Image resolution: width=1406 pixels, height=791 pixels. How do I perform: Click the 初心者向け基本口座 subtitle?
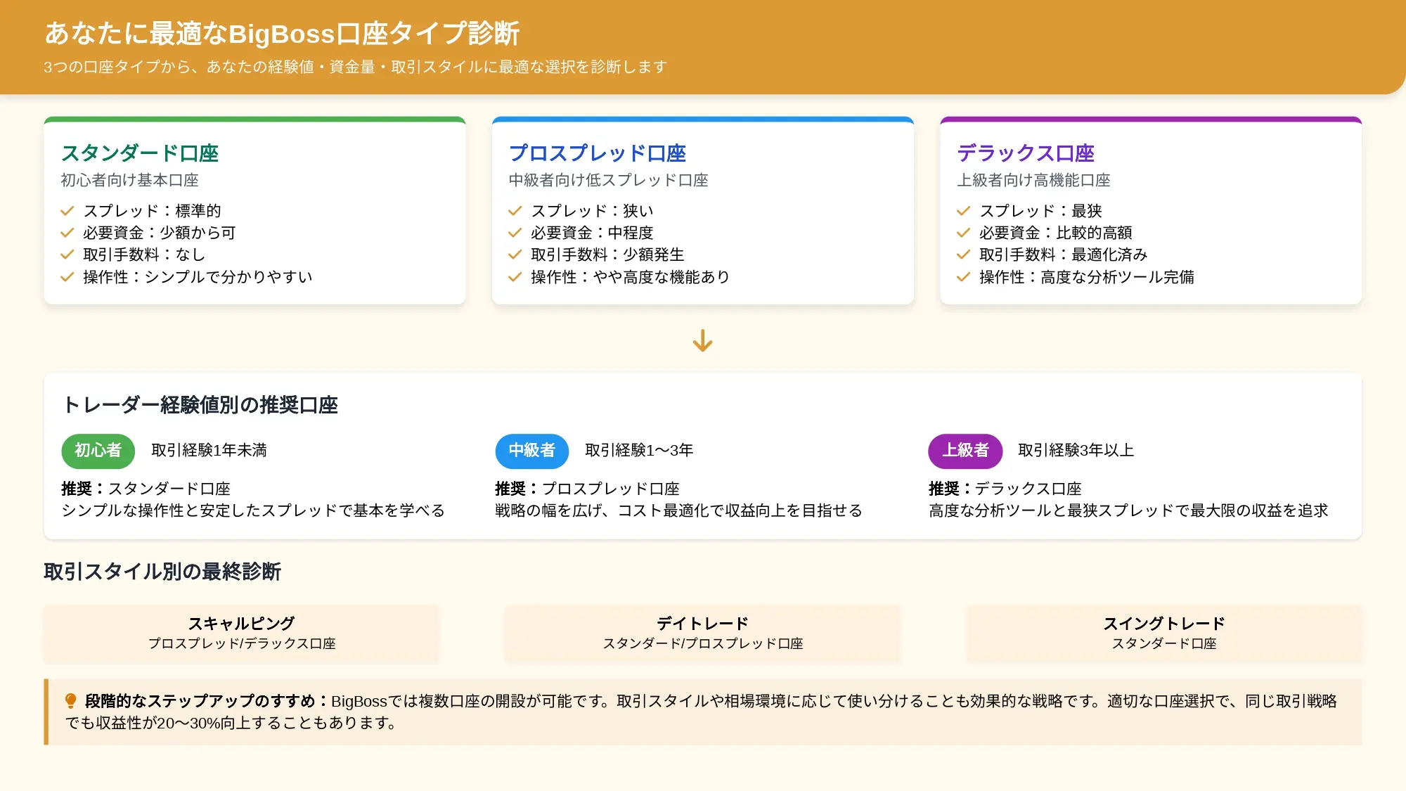click(x=130, y=181)
